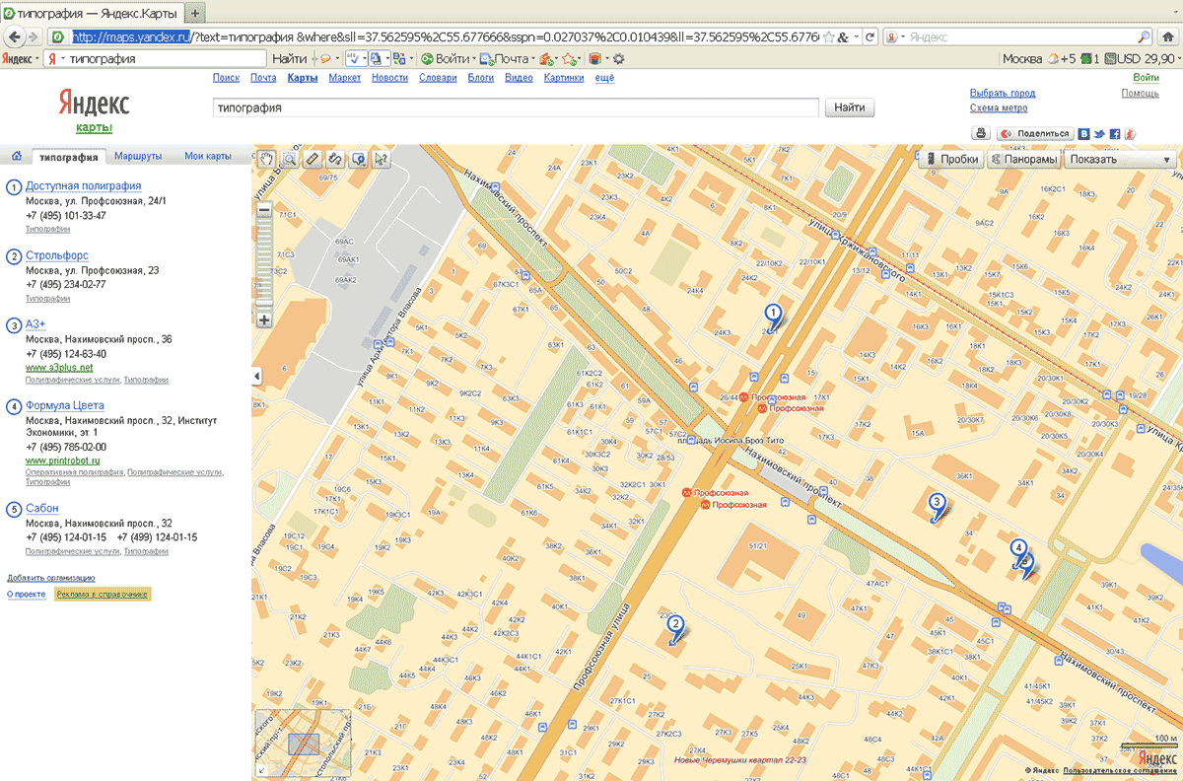The image size is (1183, 781).
Task: Click the Metro Профсоюзная station icon near 26/44
Action: [x=744, y=396]
